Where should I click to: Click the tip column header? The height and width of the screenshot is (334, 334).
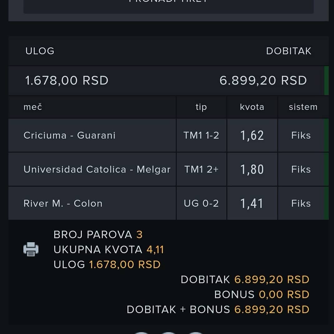(x=202, y=107)
